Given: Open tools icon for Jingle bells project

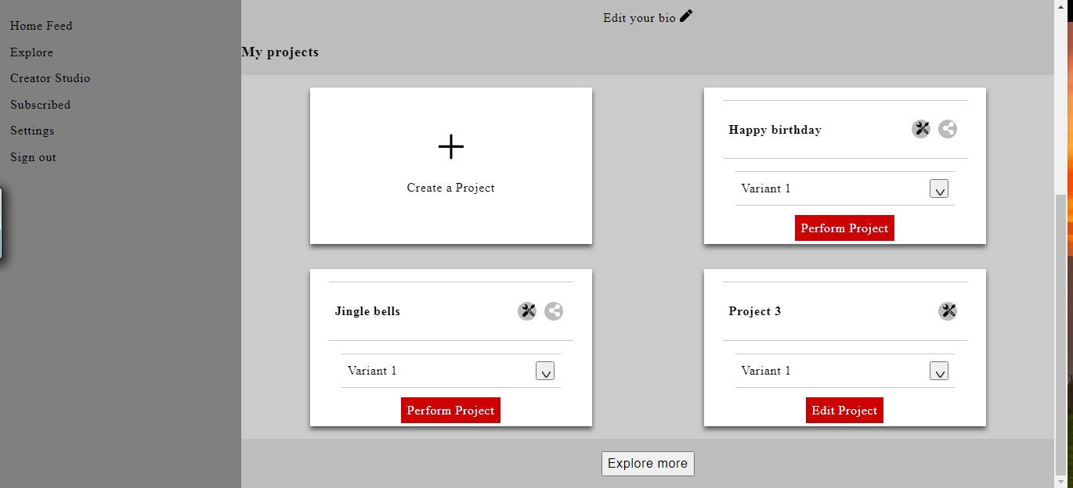Looking at the screenshot, I should pos(527,311).
